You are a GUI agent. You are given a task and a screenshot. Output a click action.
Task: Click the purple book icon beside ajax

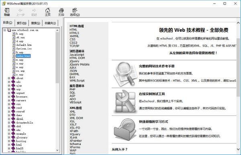point(13,85)
